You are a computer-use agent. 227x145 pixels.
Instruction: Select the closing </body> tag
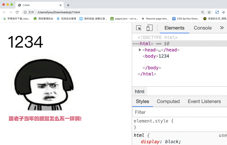152,68
